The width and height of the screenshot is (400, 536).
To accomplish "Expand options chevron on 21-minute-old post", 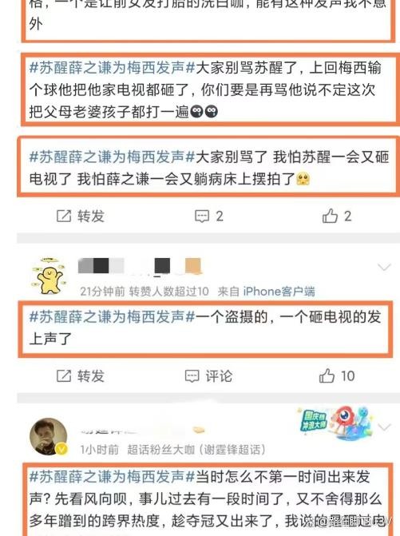I will coord(384,267).
